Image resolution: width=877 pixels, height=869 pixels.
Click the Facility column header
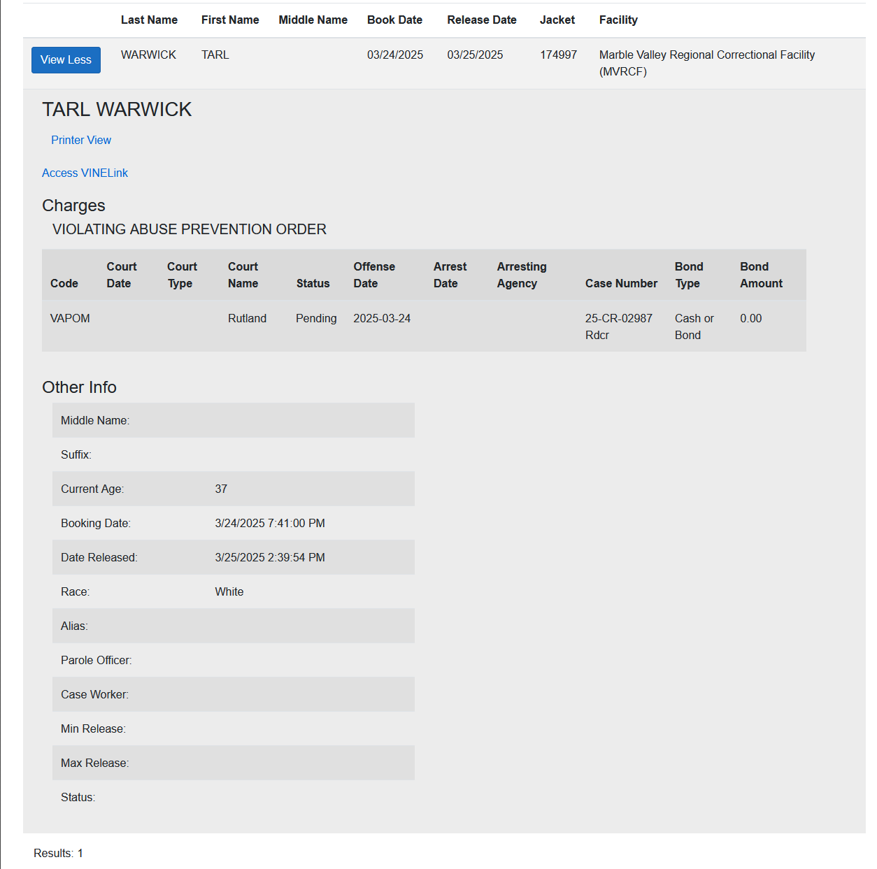618,20
